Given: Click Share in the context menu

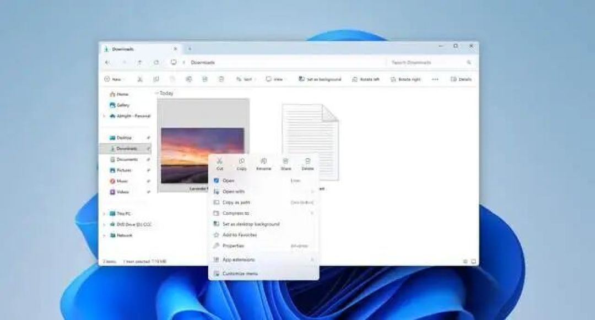Looking at the screenshot, I should coord(285,164).
